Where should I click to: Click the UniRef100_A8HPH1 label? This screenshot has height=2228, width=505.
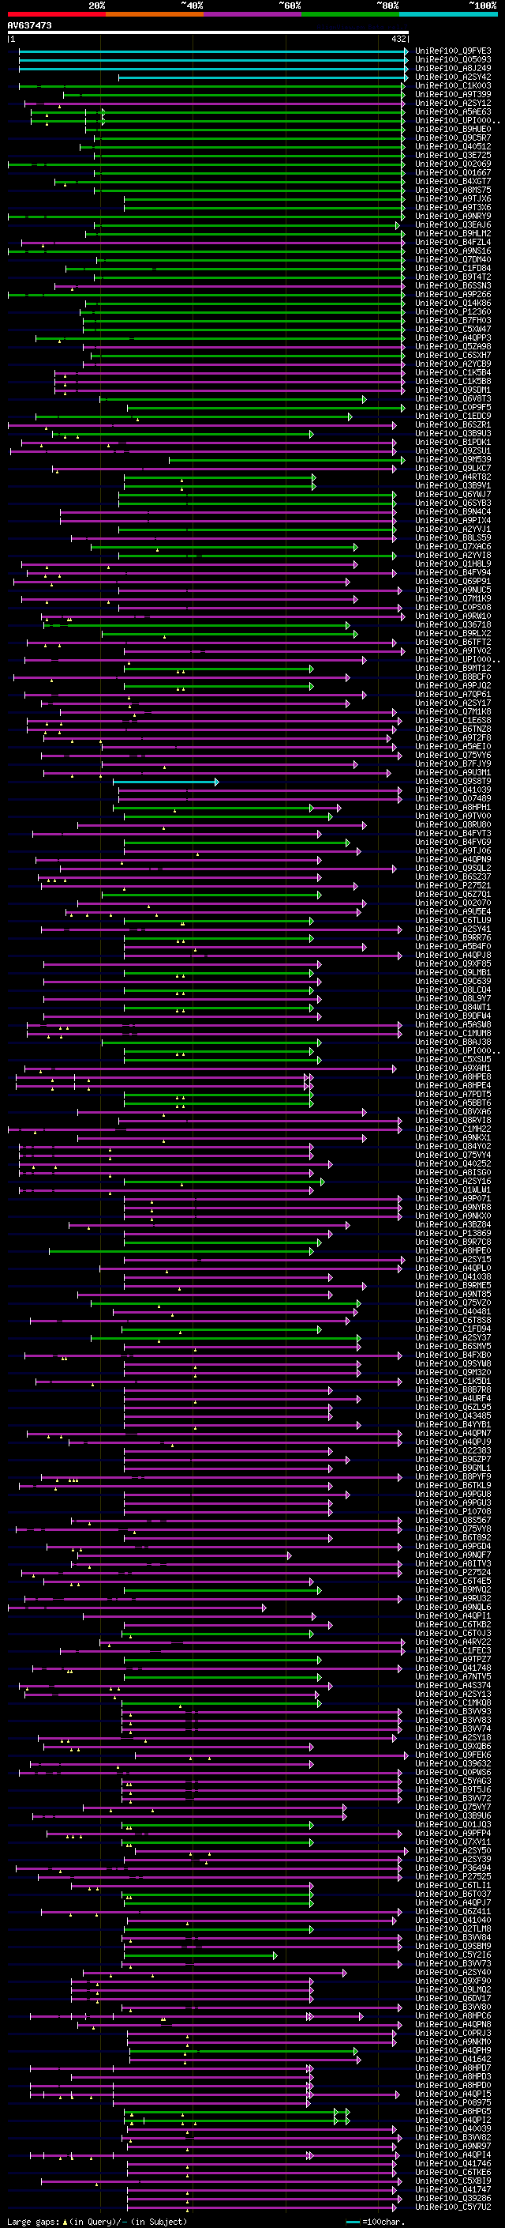453,807
